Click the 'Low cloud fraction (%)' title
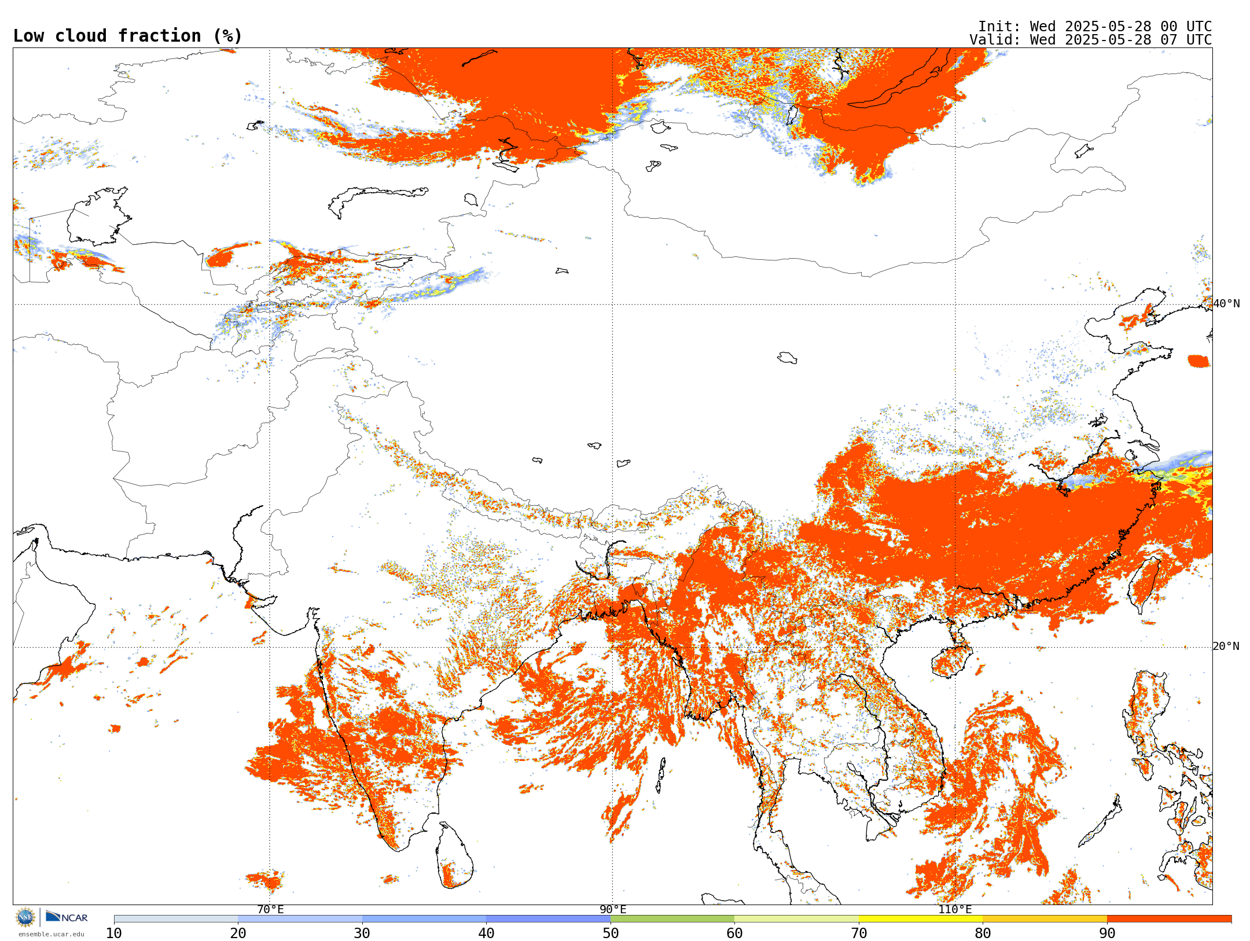1250x941 pixels. click(x=127, y=36)
